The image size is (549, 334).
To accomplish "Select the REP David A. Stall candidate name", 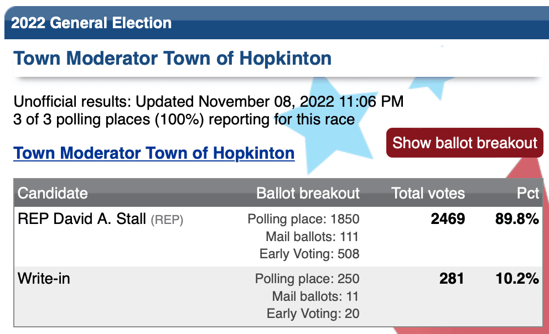I will (x=81, y=219).
